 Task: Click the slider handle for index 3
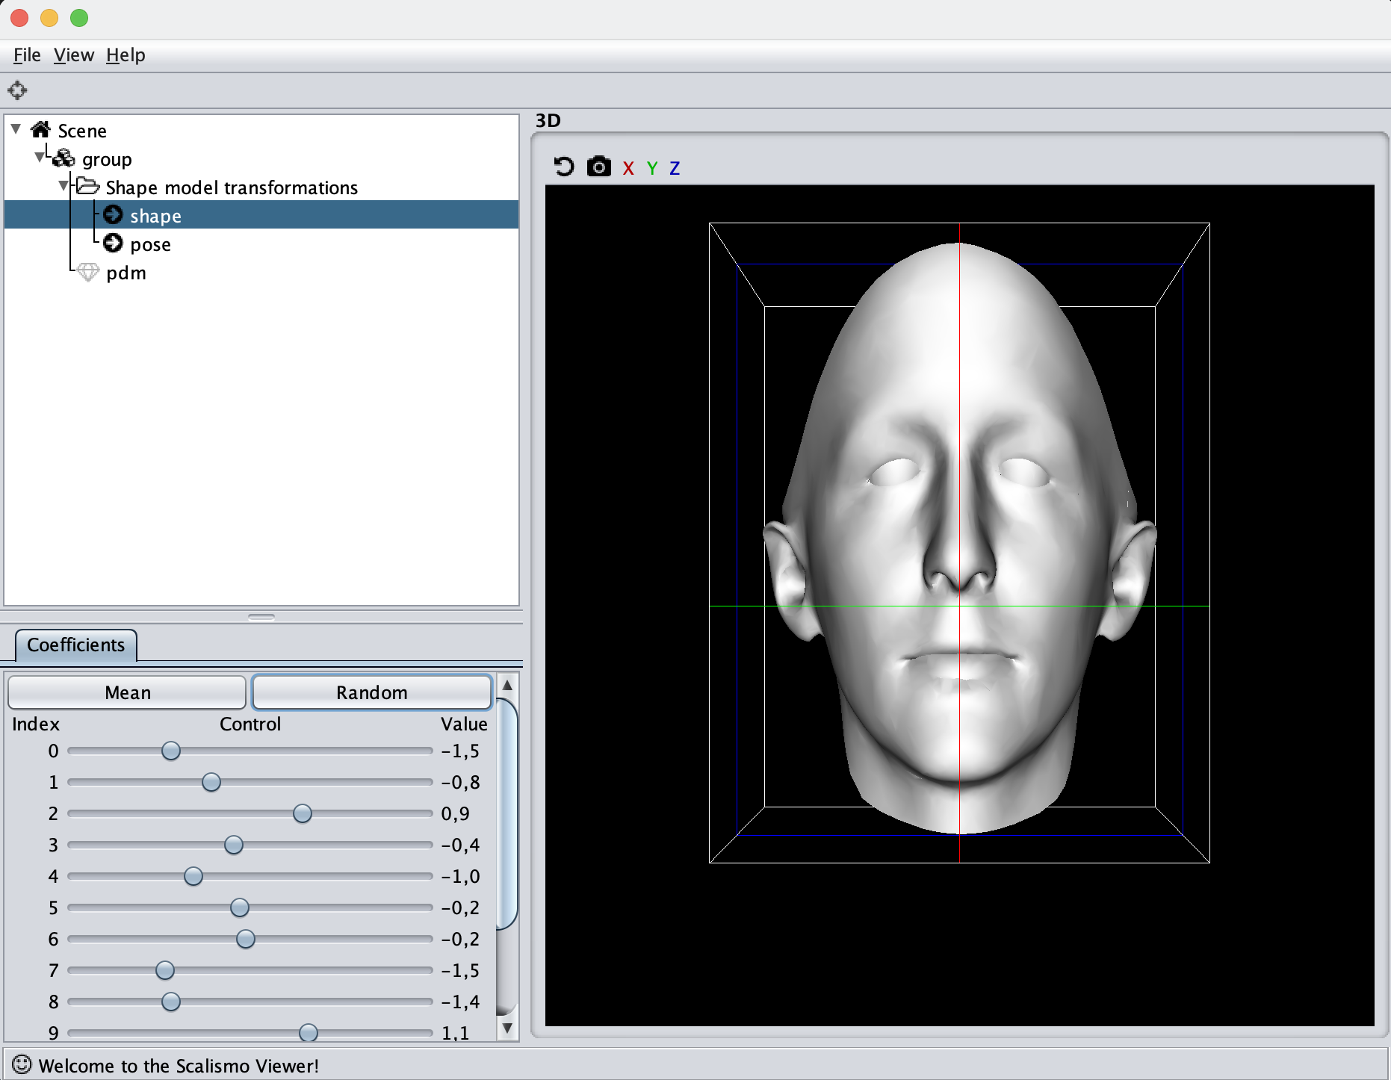point(234,845)
